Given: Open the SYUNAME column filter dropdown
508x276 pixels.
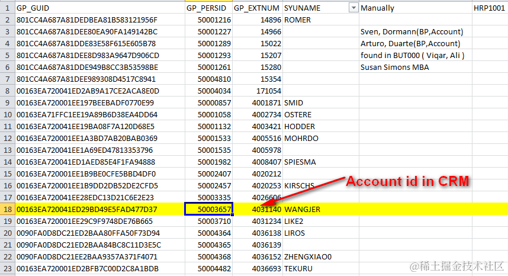Looking at the screenshot, I should click(x=353, y=8).
